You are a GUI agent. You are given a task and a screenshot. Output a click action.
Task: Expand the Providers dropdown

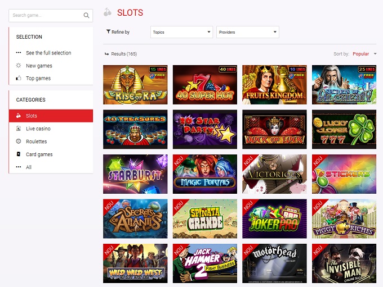[247, 32]
